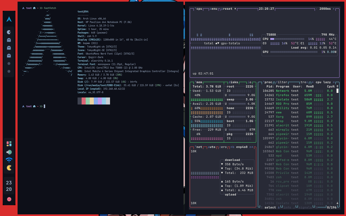346x216 pixels.
Task: Toggle the tree view in proc panel
Action: click(x=304, y=82)
